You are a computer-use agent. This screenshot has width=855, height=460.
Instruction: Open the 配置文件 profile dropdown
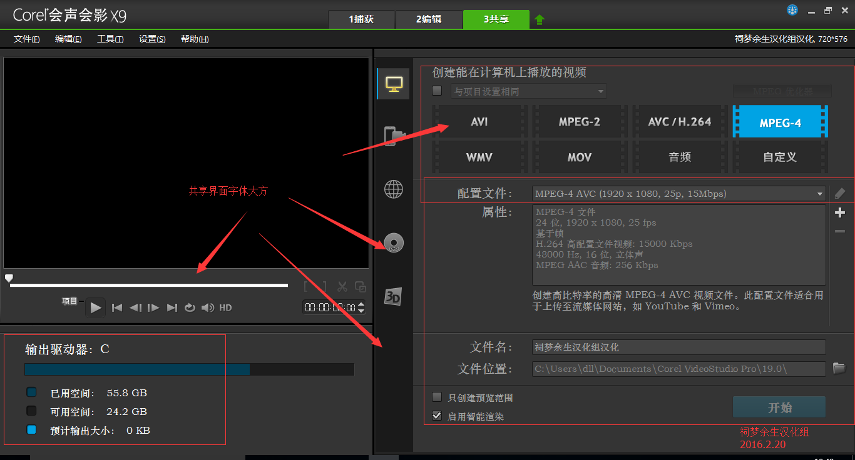[x=679, y=194]
